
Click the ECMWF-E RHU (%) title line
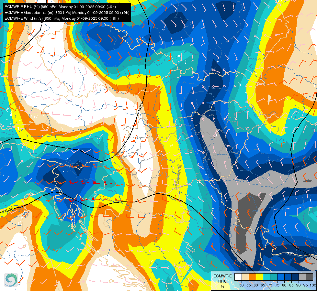tap(60, 7)
